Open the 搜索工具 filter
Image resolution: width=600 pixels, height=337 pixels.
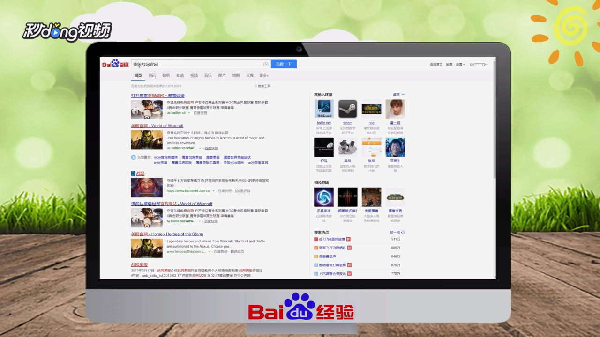tap(262, 86)
